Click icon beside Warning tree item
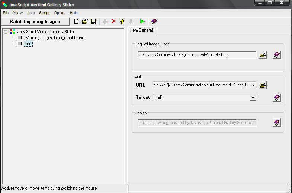Viewport: 292px width, 193px height. pyautogui.click(x=20, y=38)
